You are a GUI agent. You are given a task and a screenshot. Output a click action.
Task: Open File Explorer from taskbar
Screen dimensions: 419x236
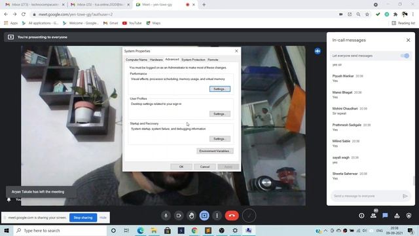pyautogui.click(x=154, y=230)
